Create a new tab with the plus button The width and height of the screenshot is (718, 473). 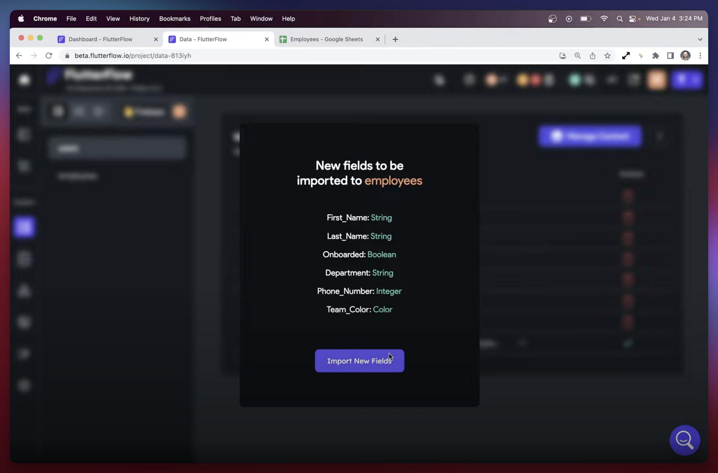pos(395,39)
